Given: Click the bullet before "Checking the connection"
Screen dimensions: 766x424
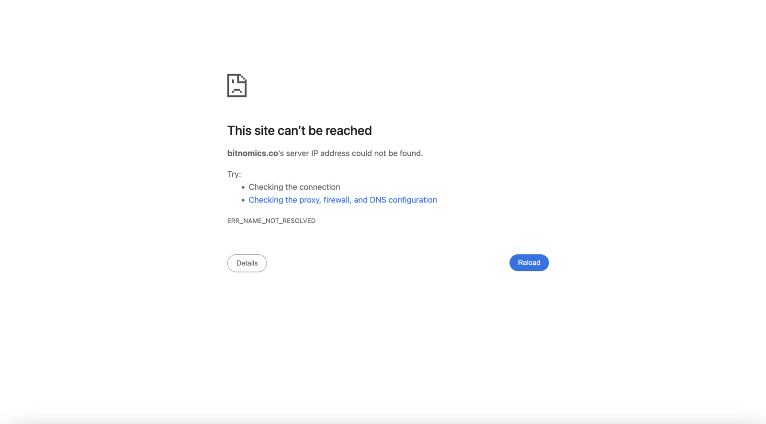Looking at the screenshot, I should 243,187.
